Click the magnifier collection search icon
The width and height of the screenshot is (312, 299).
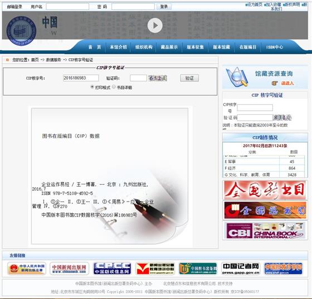pos(237,77)
